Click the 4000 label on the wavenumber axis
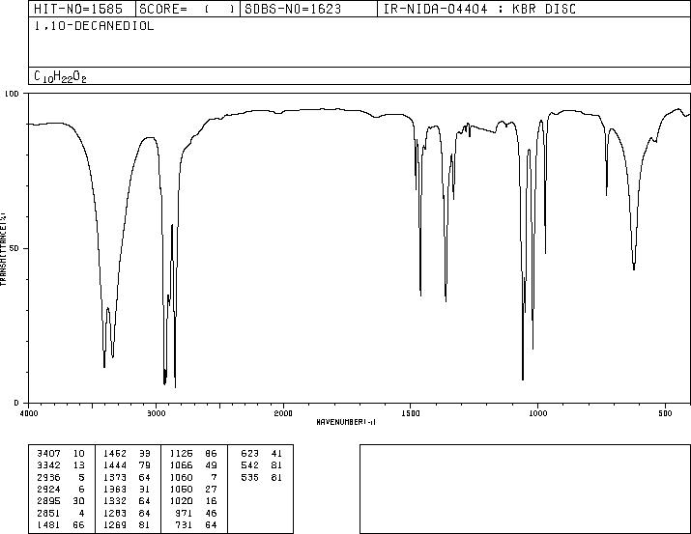The image size is (691, 534). coord(29,413)
